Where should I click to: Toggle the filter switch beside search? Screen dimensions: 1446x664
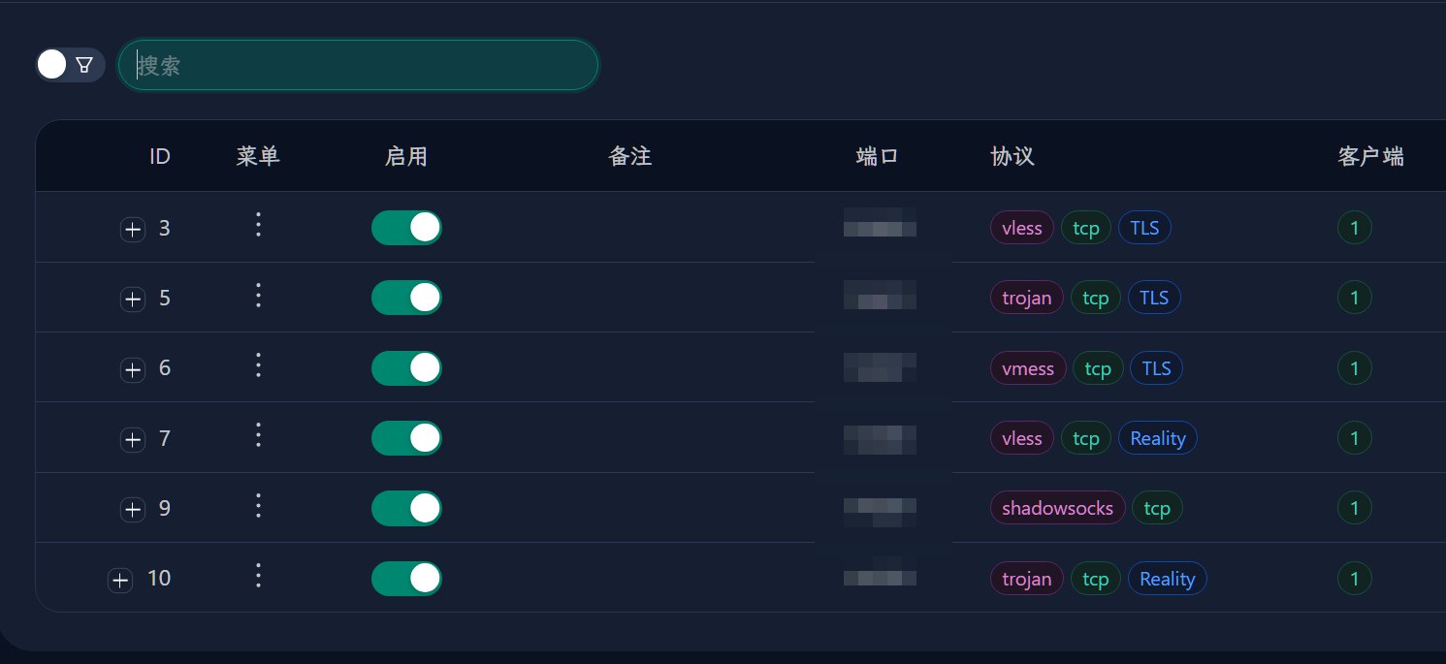pos(69,65)
